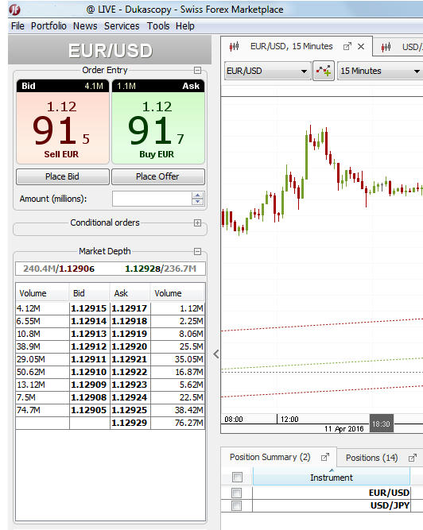The height and width of the screenshot is (530, 423).
Task: Click ask price 1.12919 row
Action: click(x=129, y=334)
